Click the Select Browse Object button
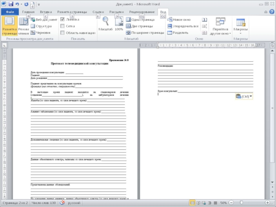This screenshot has width=276, height=207. pyautogui.click(x=272, y=192)
